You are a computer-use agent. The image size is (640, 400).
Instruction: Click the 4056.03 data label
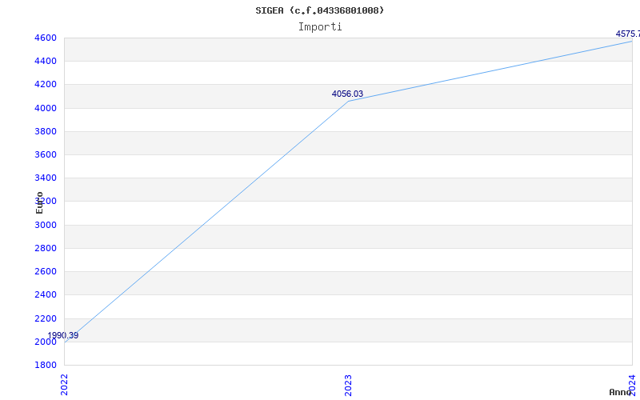(x=347, y=94)
